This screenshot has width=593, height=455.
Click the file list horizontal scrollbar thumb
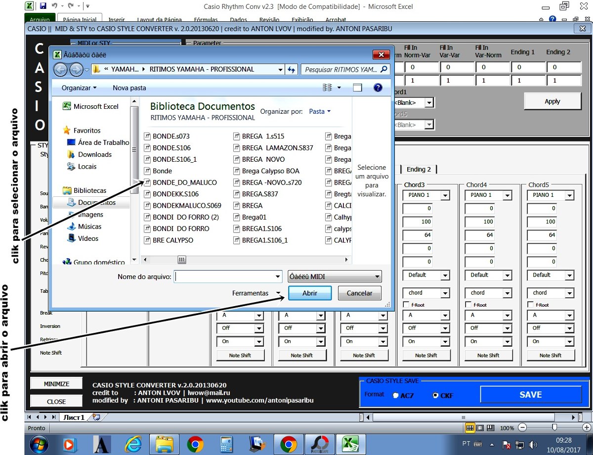(182, 260)
